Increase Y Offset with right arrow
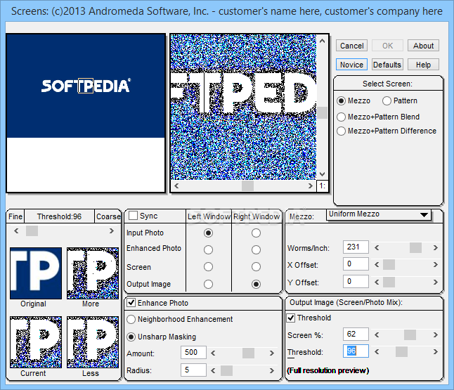454x390 pixels. 436,282
